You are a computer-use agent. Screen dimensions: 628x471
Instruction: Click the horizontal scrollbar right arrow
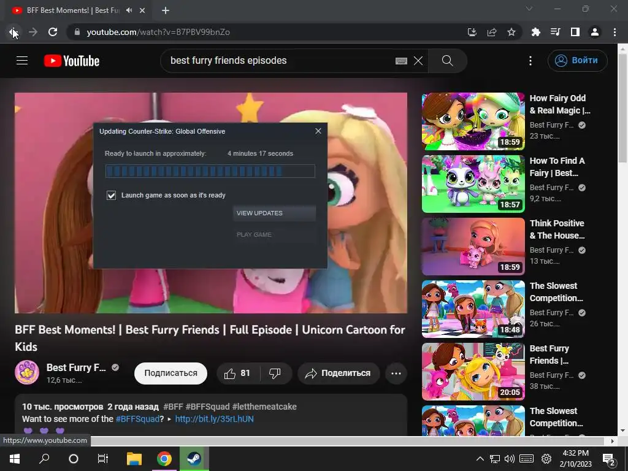point(613,441)
